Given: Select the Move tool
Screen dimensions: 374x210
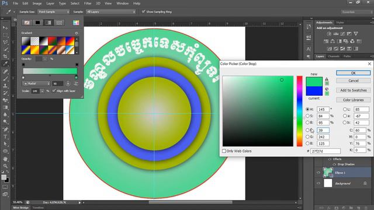Looking at the screenshot, I should tap(5, 28).
